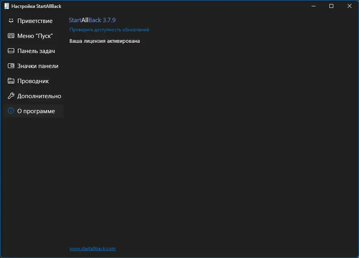Click the Ваша лицензия активирована text

105,41
